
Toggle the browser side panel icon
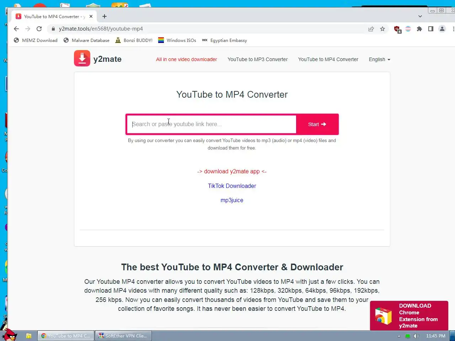(x=431, y=29)
